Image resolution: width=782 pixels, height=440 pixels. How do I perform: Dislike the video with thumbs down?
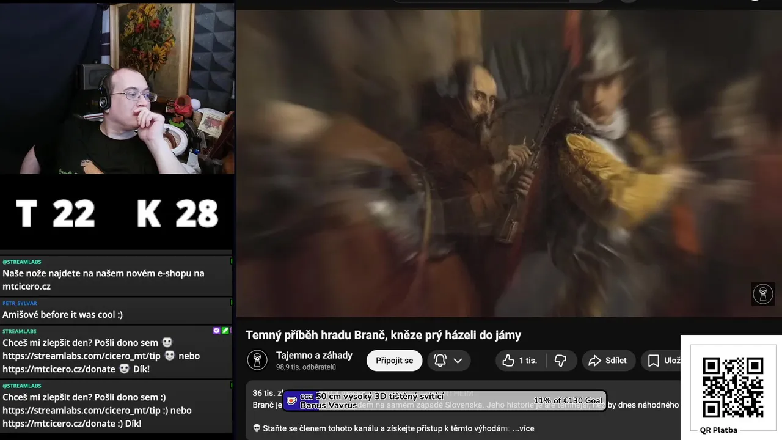coord(560,361)
